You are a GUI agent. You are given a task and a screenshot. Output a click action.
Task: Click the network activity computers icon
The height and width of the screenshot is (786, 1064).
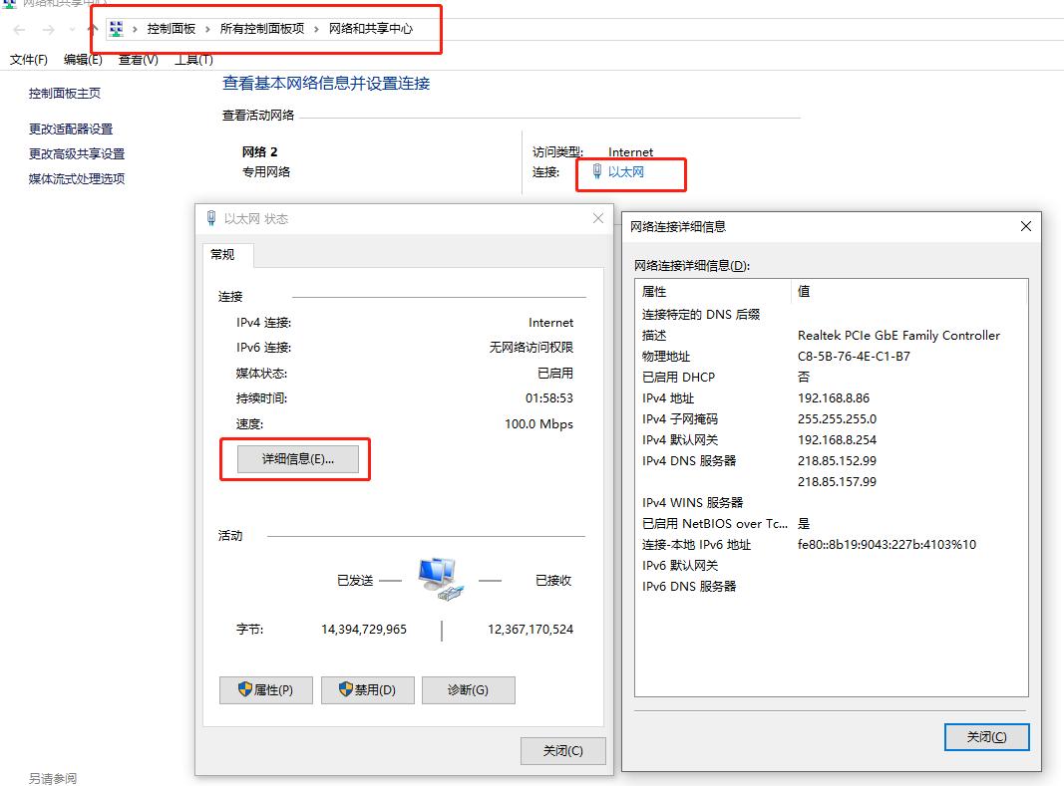click(440, 578)
